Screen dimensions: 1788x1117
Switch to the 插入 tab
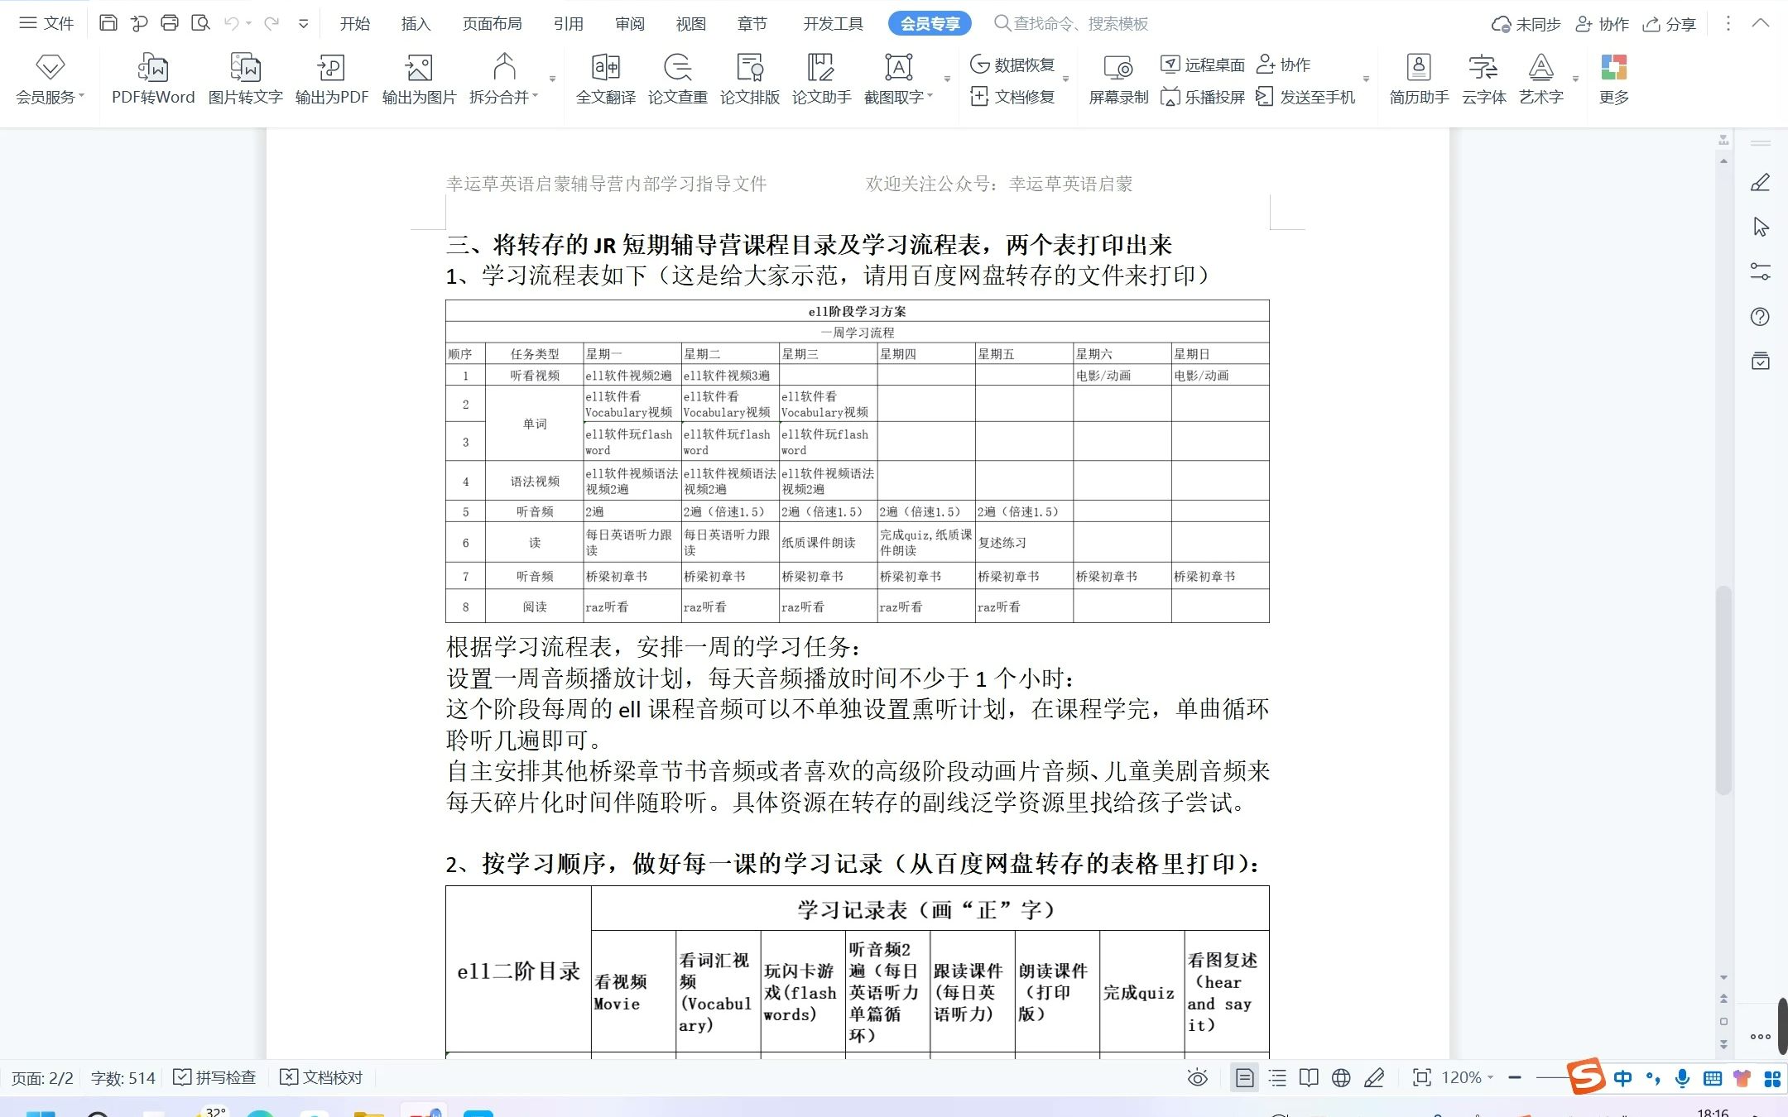click(416, 23)
